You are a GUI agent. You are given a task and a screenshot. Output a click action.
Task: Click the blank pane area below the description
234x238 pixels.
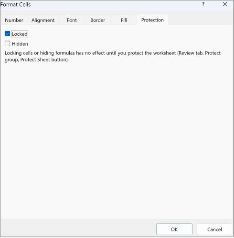pyautogui.click(x=117, y=140)
